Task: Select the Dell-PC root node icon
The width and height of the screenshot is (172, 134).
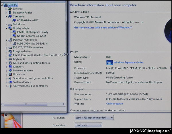Action: [6, 5]
